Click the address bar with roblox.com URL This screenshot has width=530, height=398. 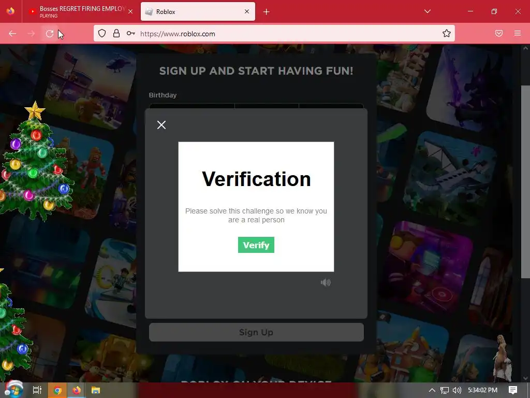pyautogui.click(x=274, y=33)
